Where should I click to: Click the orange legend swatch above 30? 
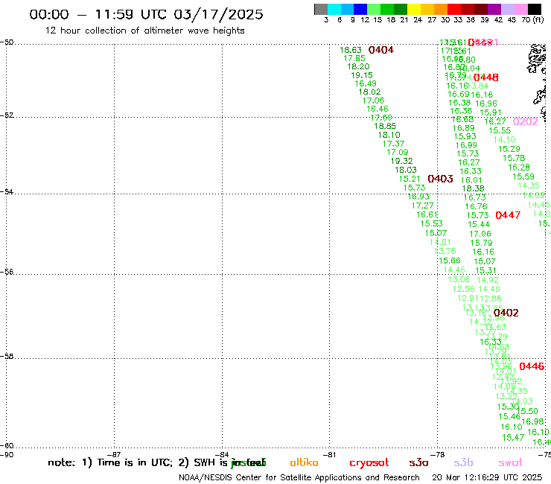(441, 9)
